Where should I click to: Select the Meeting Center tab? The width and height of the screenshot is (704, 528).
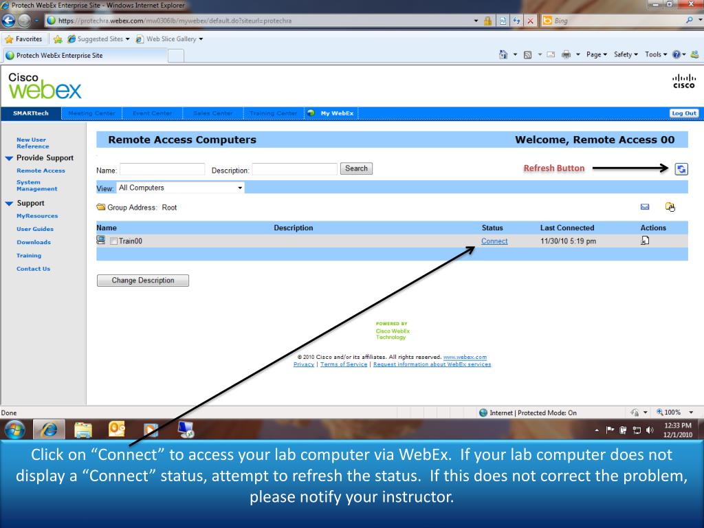pyautogui.click(x=92, y=113)
